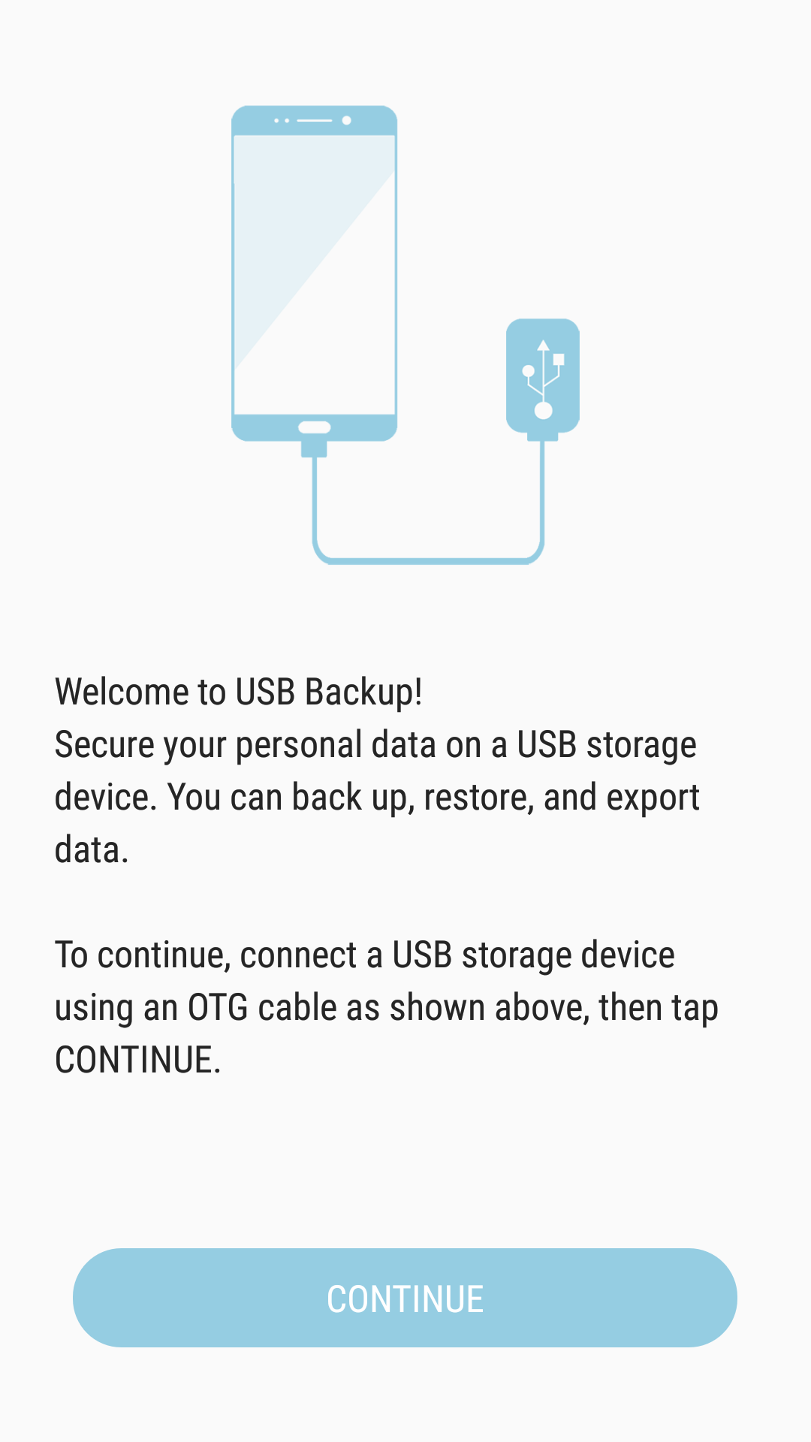Click the earpiece speaker line on the phone illustration
Image resolution: width=811 pixels, height=1442 pixels.
(x=315, y=120)
